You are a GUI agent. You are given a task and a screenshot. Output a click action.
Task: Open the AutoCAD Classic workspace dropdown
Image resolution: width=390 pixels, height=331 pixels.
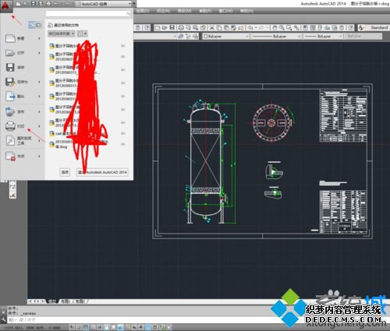point(104,4)
